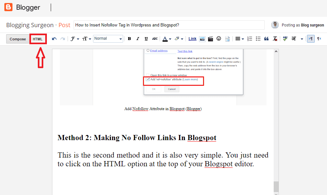
Task: Click the 'search engine' link in dialog
Action: coord(216,62)
